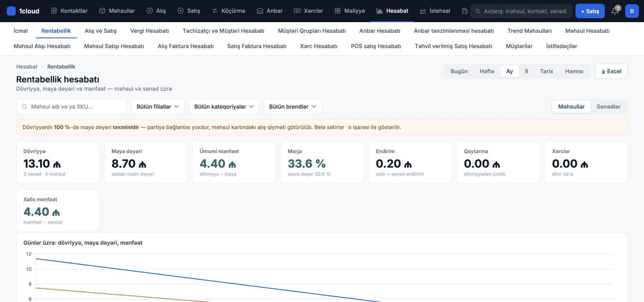Open Alış Faktura Hesabatı tab
Viewport: 644px width, 302px height.
pos(186,46)
